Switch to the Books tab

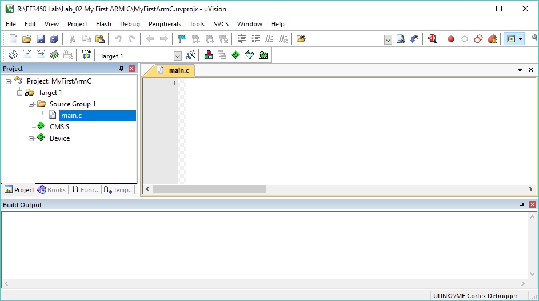[51, 190]
